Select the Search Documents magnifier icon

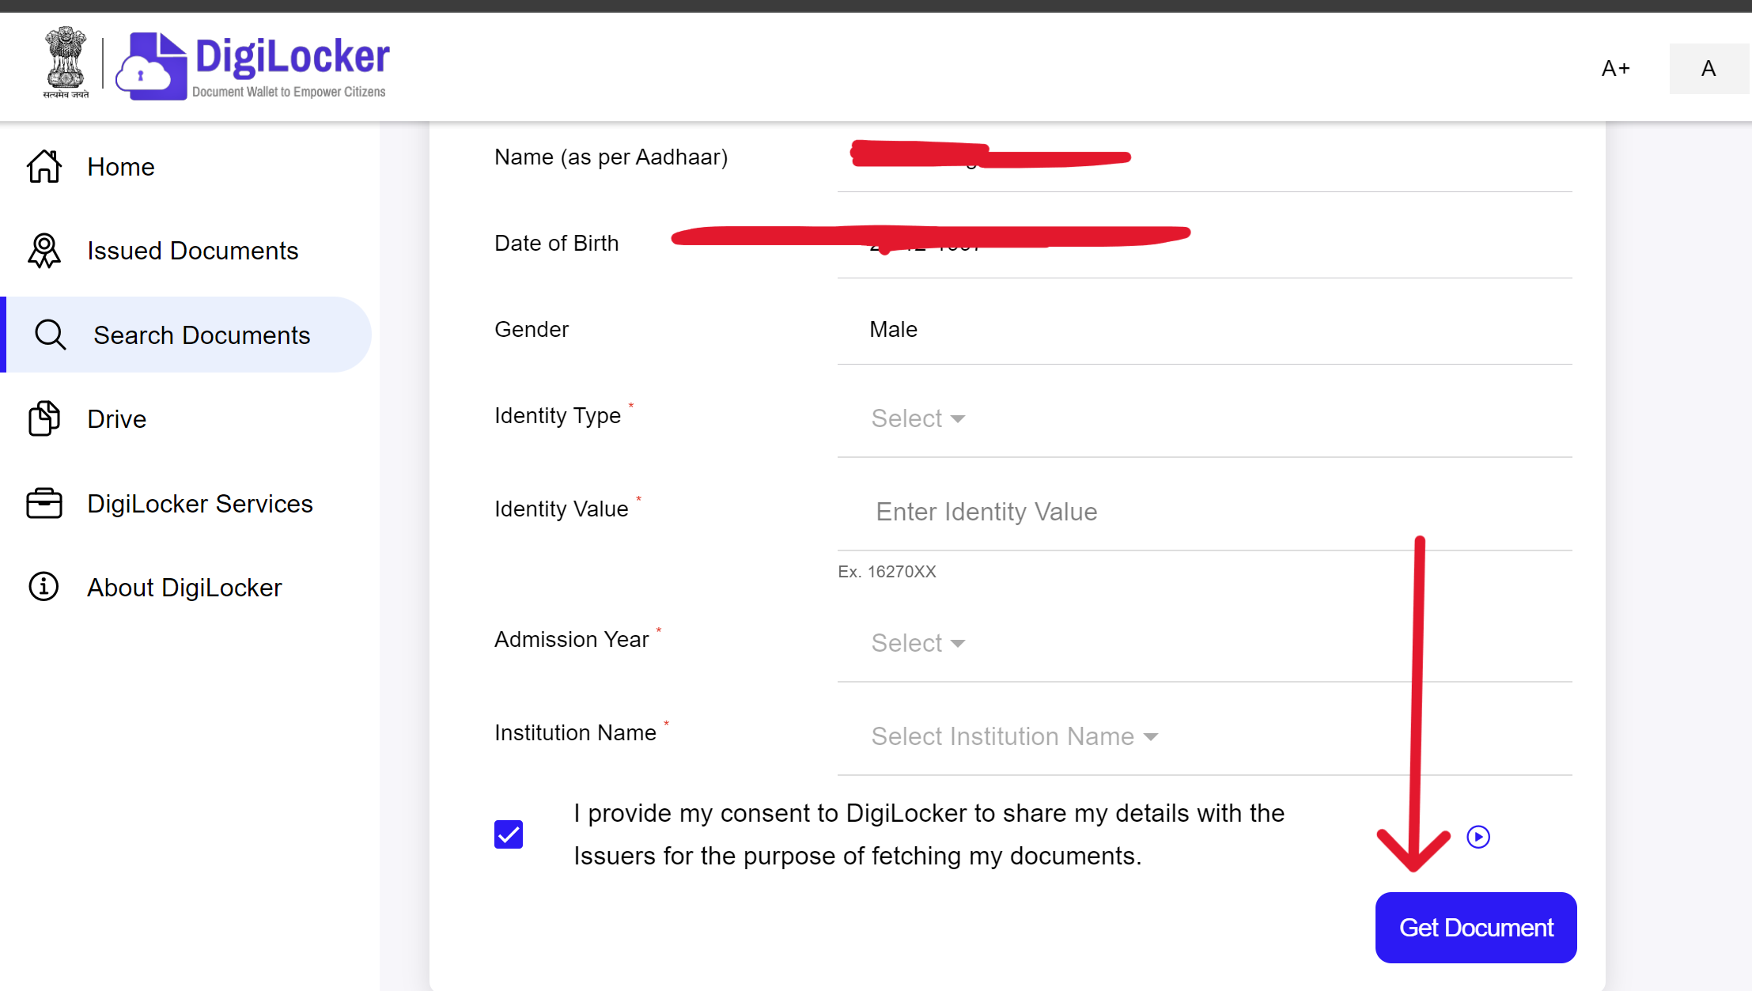pyautogui.click(x=50, y=334)
